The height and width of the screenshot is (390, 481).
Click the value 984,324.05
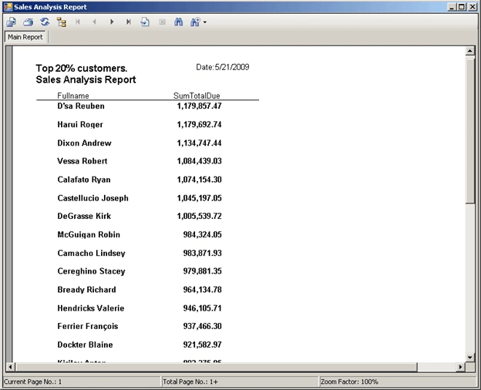point(203,235)
